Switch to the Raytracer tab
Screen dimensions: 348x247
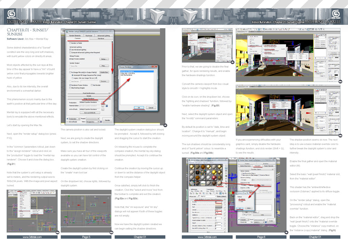89,35
